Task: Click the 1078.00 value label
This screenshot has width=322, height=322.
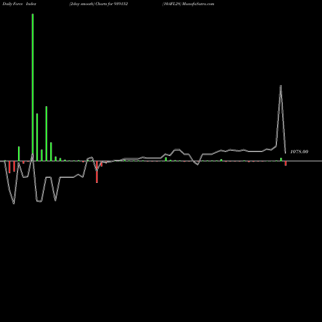Action: [x=299, y=151]
